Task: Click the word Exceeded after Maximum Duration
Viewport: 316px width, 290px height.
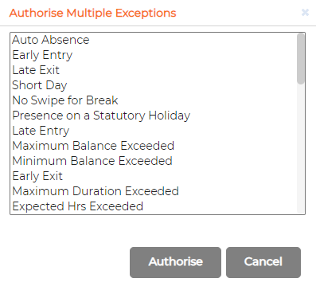Action: tap(152, 191)
